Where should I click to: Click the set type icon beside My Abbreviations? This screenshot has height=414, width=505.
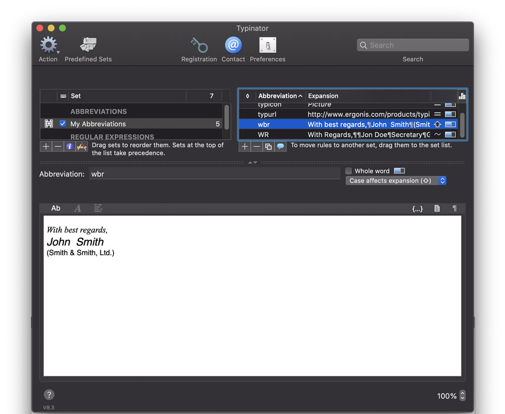point(48,124)
